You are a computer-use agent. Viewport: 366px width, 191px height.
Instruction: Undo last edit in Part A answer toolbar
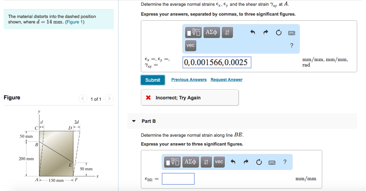coord(253,32)
